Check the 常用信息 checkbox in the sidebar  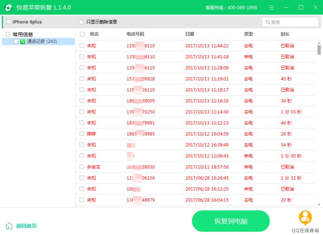click(x=8, y=34)
